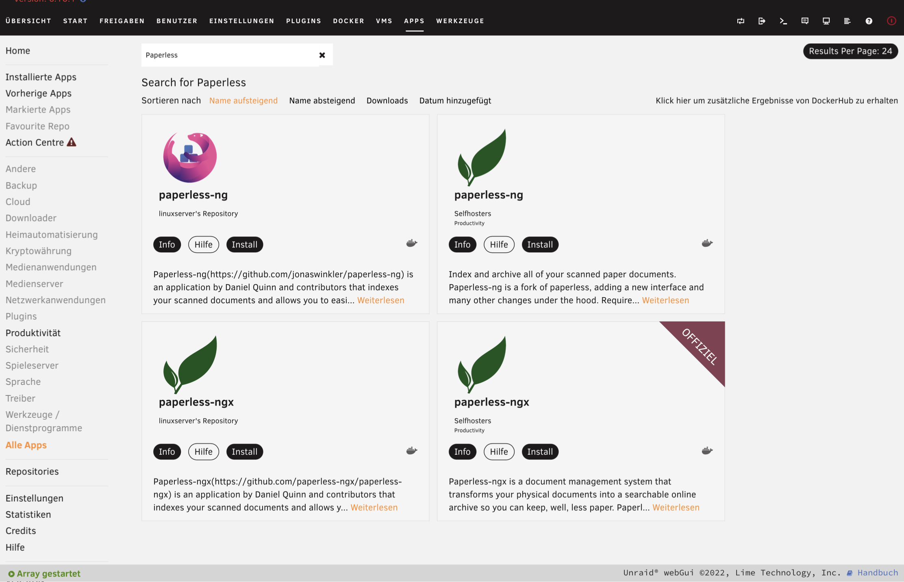Install linuxserver's paperless-ng

245,245
